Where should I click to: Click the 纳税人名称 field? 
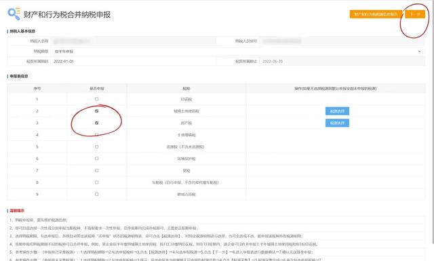coord(134,41)
